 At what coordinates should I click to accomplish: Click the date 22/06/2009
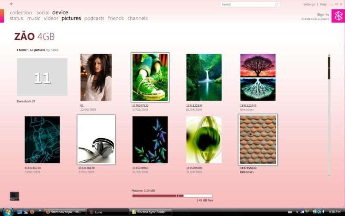[88, 110]
